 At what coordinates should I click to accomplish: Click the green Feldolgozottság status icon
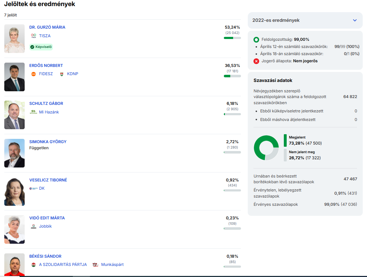coord(256,40)
